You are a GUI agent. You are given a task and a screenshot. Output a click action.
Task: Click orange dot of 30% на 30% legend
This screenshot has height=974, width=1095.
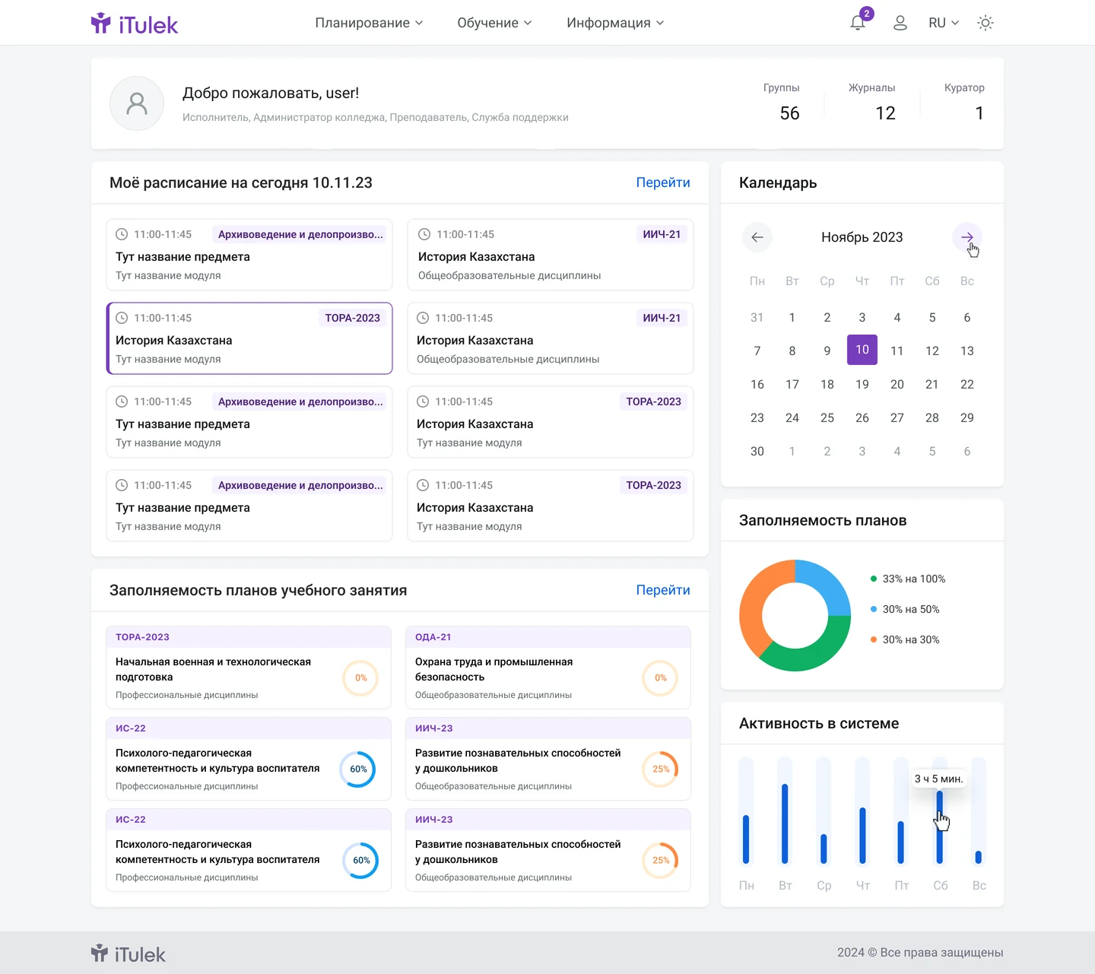coord(874,639)
